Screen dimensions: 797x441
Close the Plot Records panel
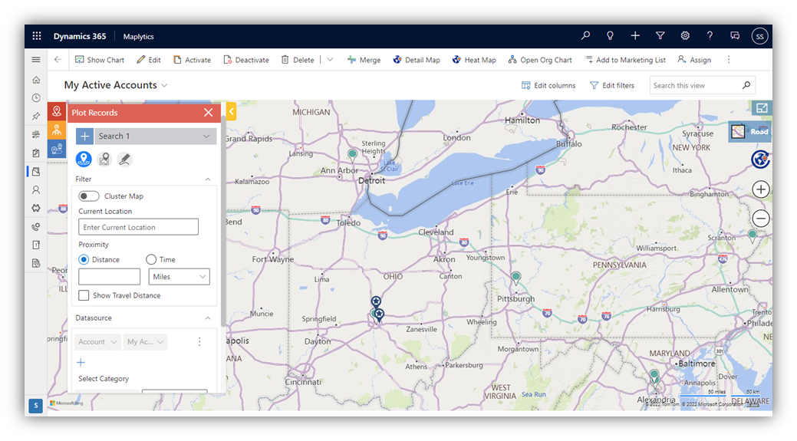coord(209,112)
